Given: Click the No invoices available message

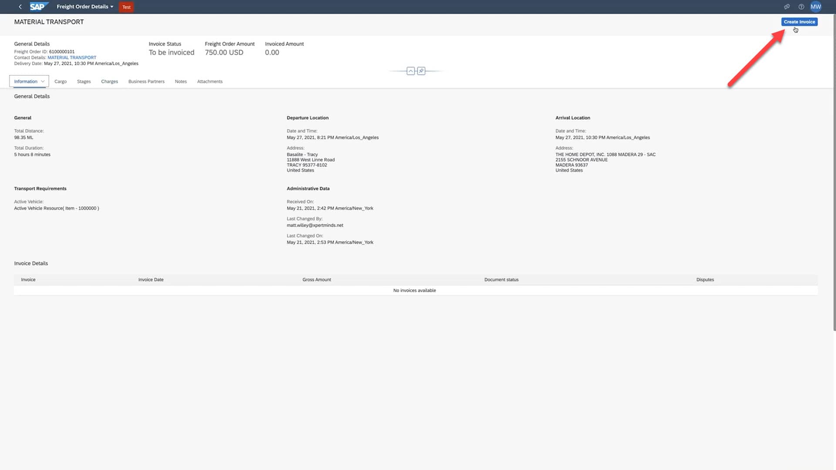Looking at the screenshot, I should [x=415, y=290].
